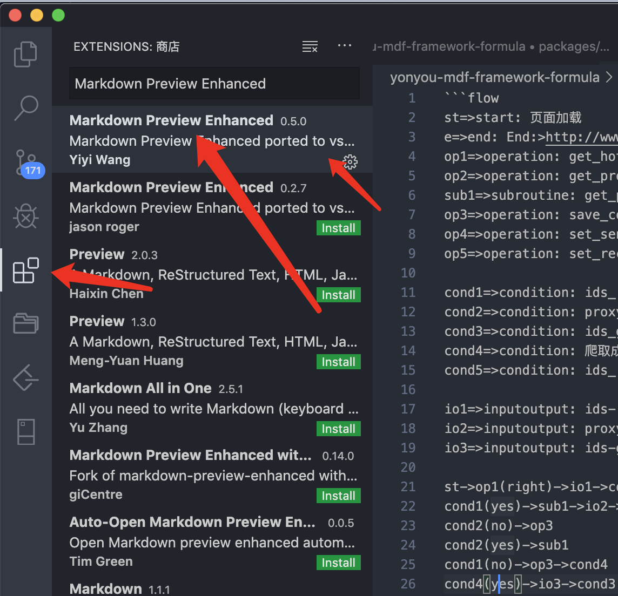Click line 10 number in editor gutter

408,273
